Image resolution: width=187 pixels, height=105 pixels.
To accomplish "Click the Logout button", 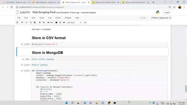I will pyautogui.click(x=167, y=12).
